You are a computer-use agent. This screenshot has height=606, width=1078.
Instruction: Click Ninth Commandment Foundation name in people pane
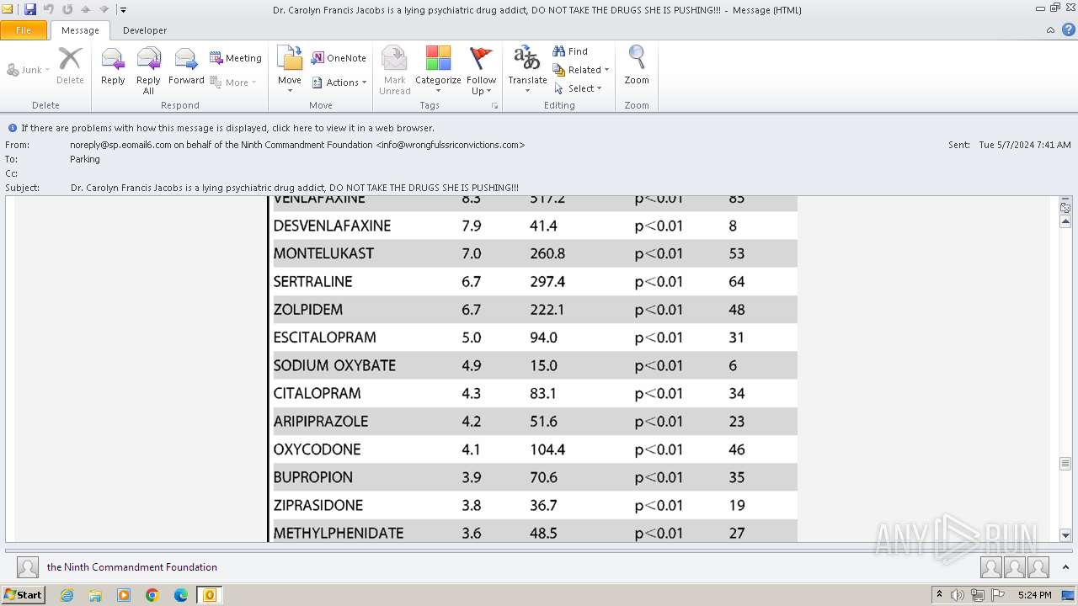(x=132, y=567)
